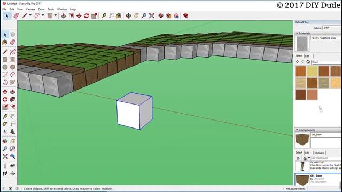Choose the Make Component tool
The width and height of the screenshot is (342, 192).
13,35
